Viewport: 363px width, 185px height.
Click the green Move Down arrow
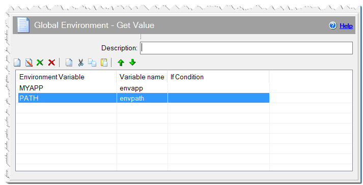pos(132,63)
